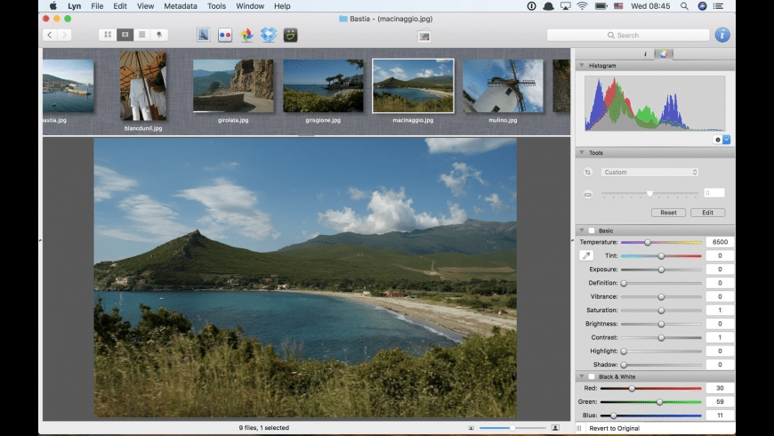Open map view in toolbar
774x436 pixels.
click(160, 35)
